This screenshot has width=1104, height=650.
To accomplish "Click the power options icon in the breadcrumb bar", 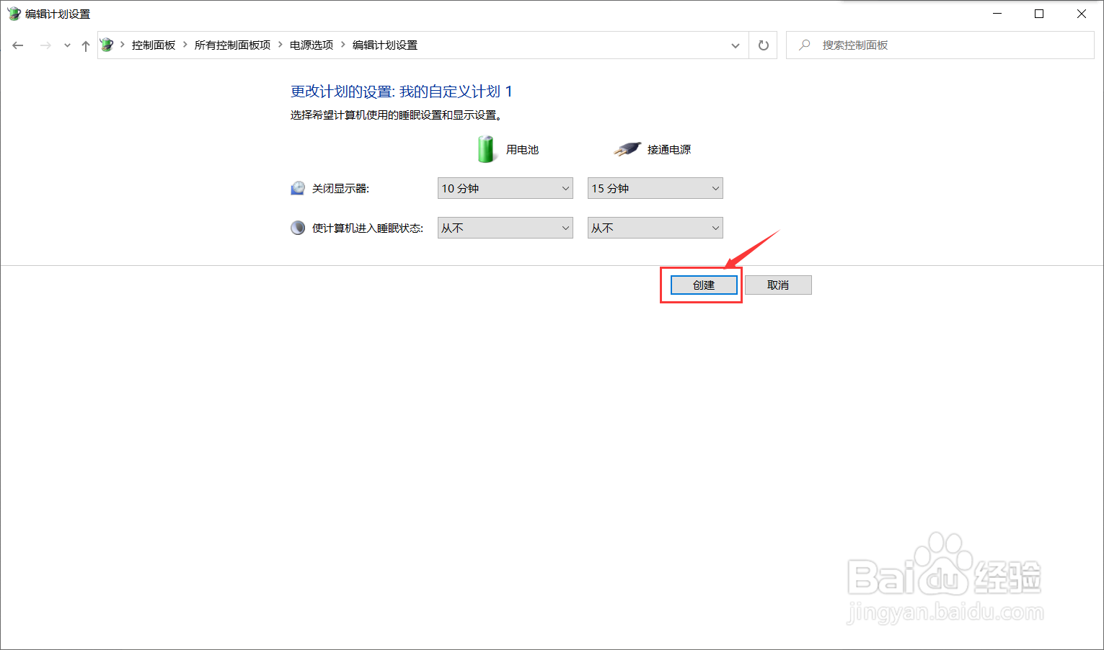I will click(107, 44).
